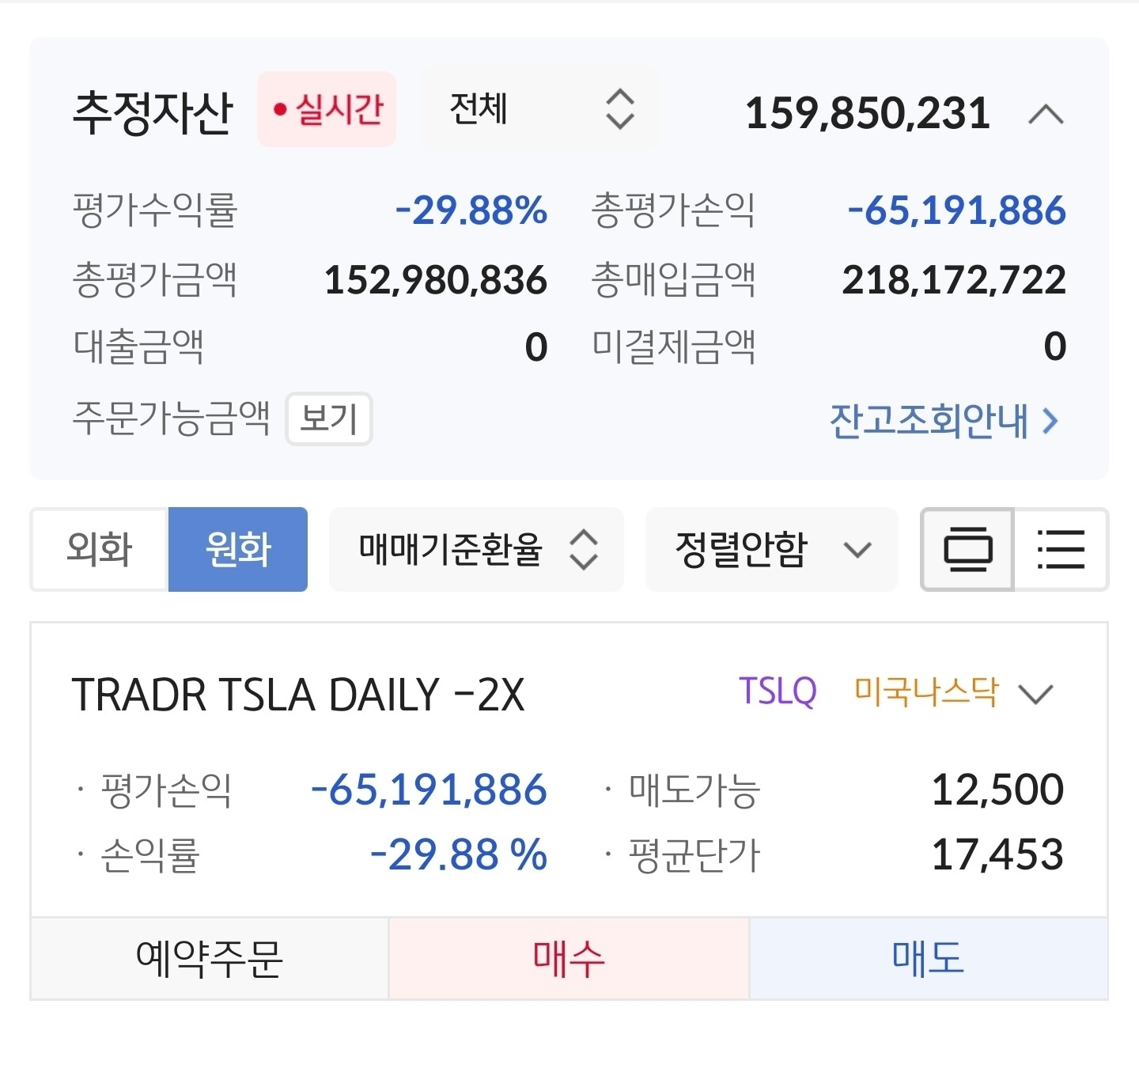
Task: Select the 외화 currency tab
Action: click(x=100, y=549)
